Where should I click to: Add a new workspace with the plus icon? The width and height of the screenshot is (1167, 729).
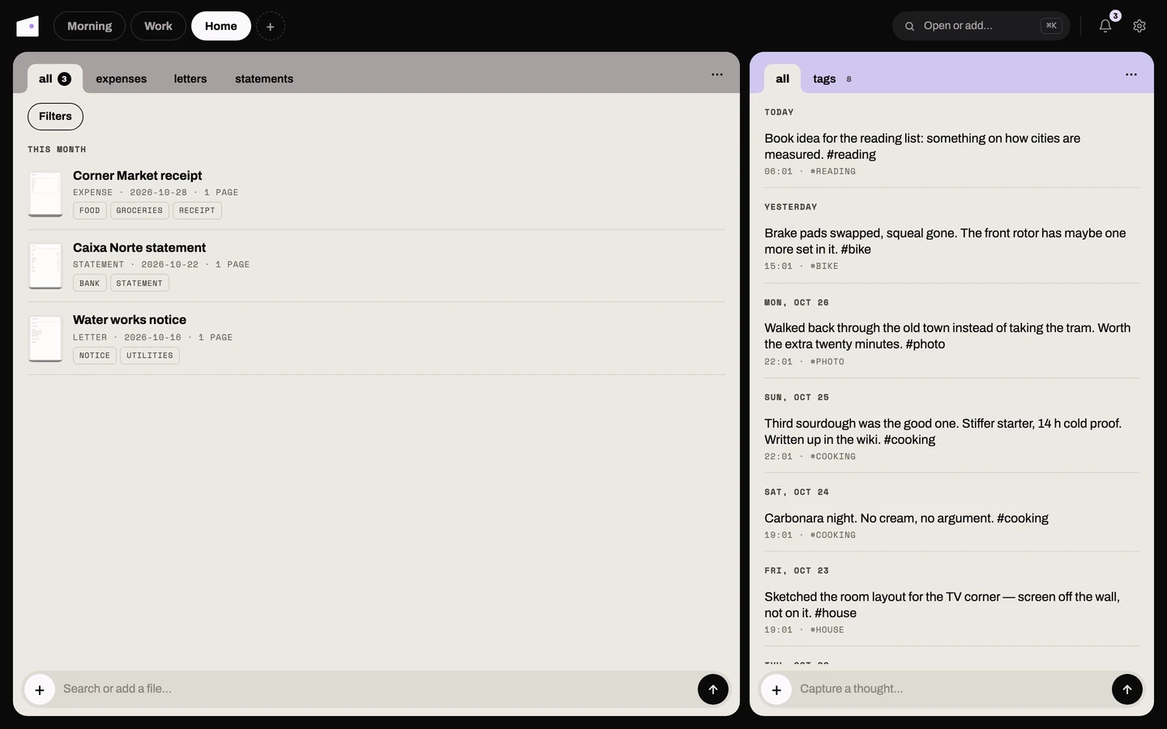[x=271, y=26]
